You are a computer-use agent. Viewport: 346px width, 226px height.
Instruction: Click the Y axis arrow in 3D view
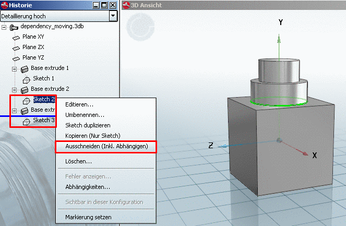coord(279,39)
